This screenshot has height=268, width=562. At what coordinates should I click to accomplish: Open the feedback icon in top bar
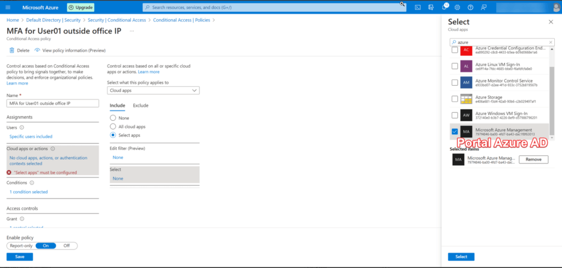(484, 7)
